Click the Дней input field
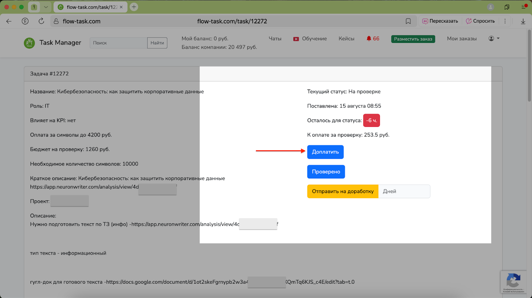Image resolution: width=532 pixels, height=298 pixels. click(x=404, y=191)
